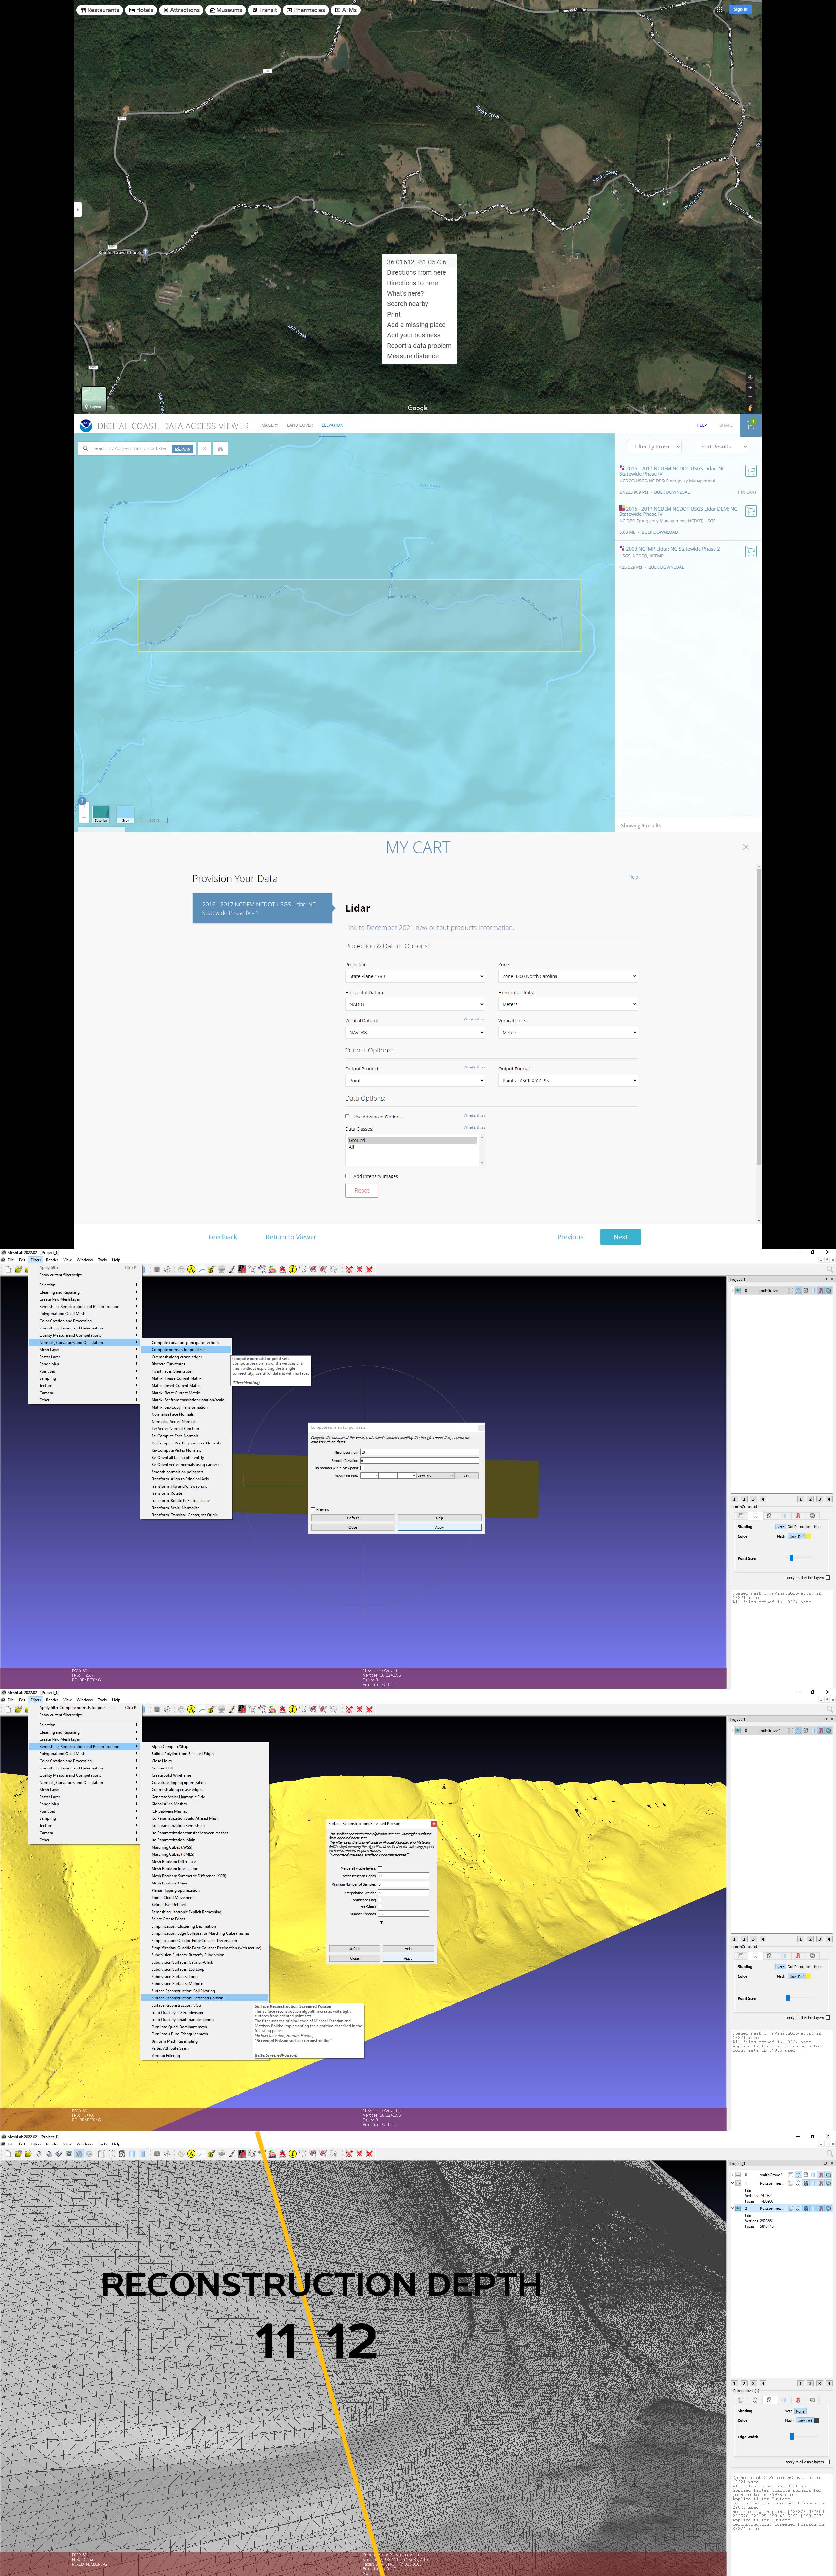Open the Output Format dropdown
Viewport: 836px width, 2576px height.
click(568, 1080)
